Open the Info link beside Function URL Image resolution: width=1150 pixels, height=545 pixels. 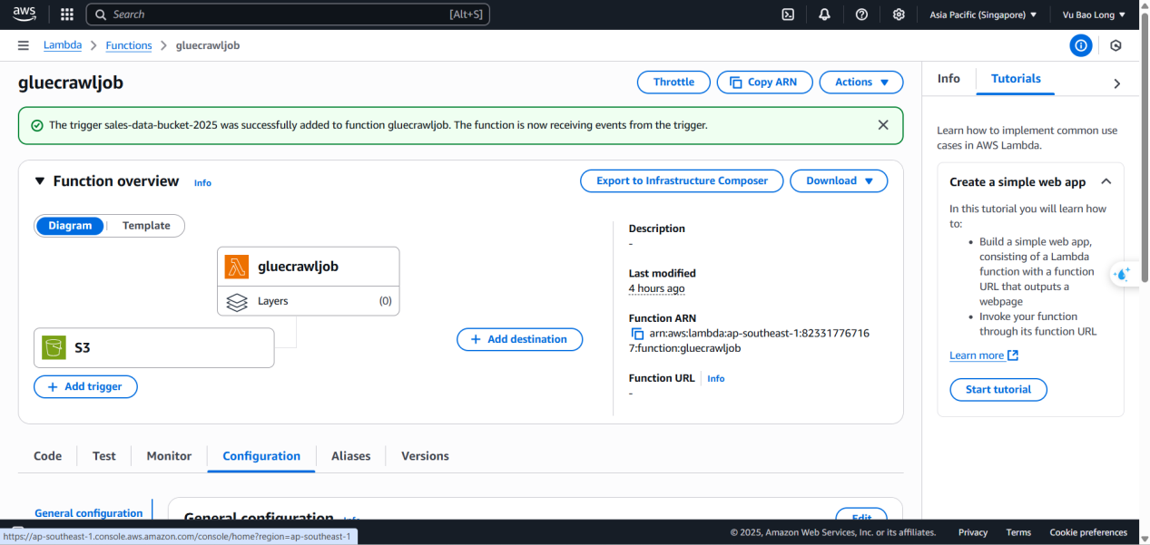click(716, 379)
